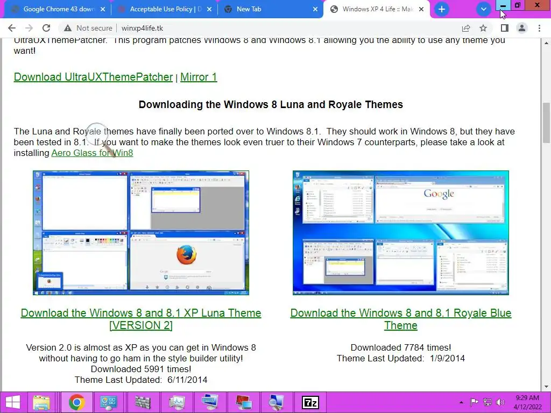Open File Explorer from the taskbar
Screen dimensions: 551x413
click(x=41, y=402)
